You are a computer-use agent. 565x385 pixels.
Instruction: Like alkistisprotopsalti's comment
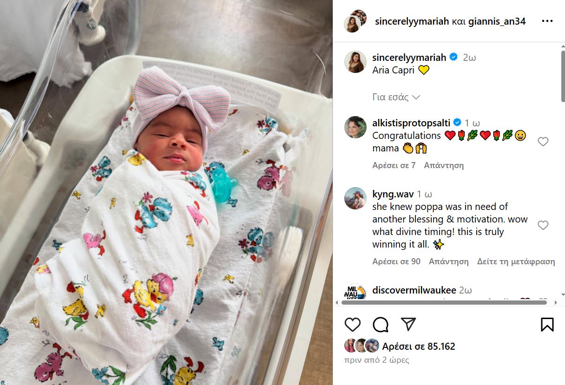click(543, 142)
